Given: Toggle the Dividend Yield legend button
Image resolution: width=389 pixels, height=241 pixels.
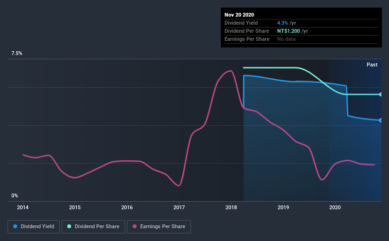Looking at the screenshot, I should tap(34, 227).
